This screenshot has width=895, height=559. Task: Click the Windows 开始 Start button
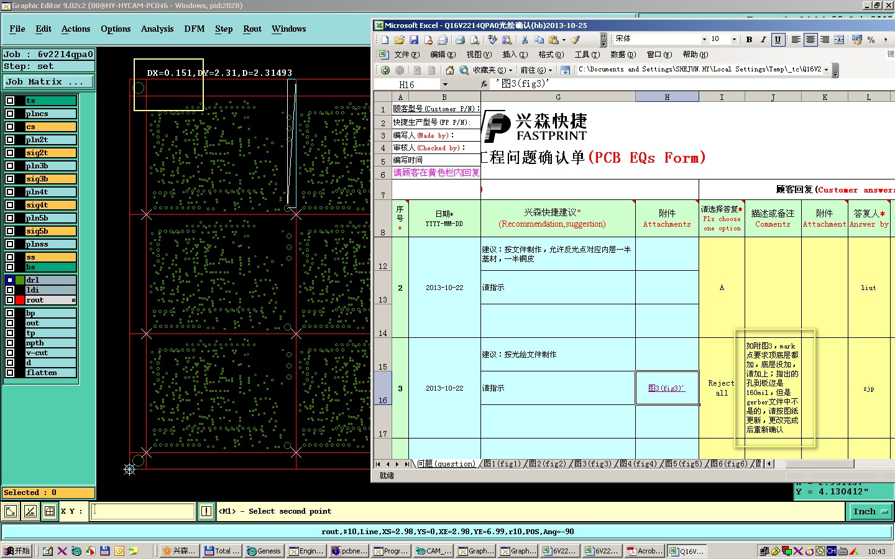[17, 551]
